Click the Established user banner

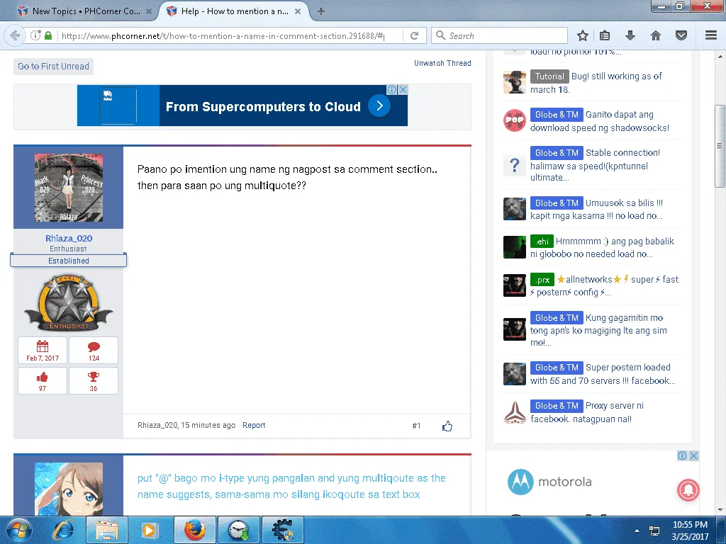click(69, 261)
